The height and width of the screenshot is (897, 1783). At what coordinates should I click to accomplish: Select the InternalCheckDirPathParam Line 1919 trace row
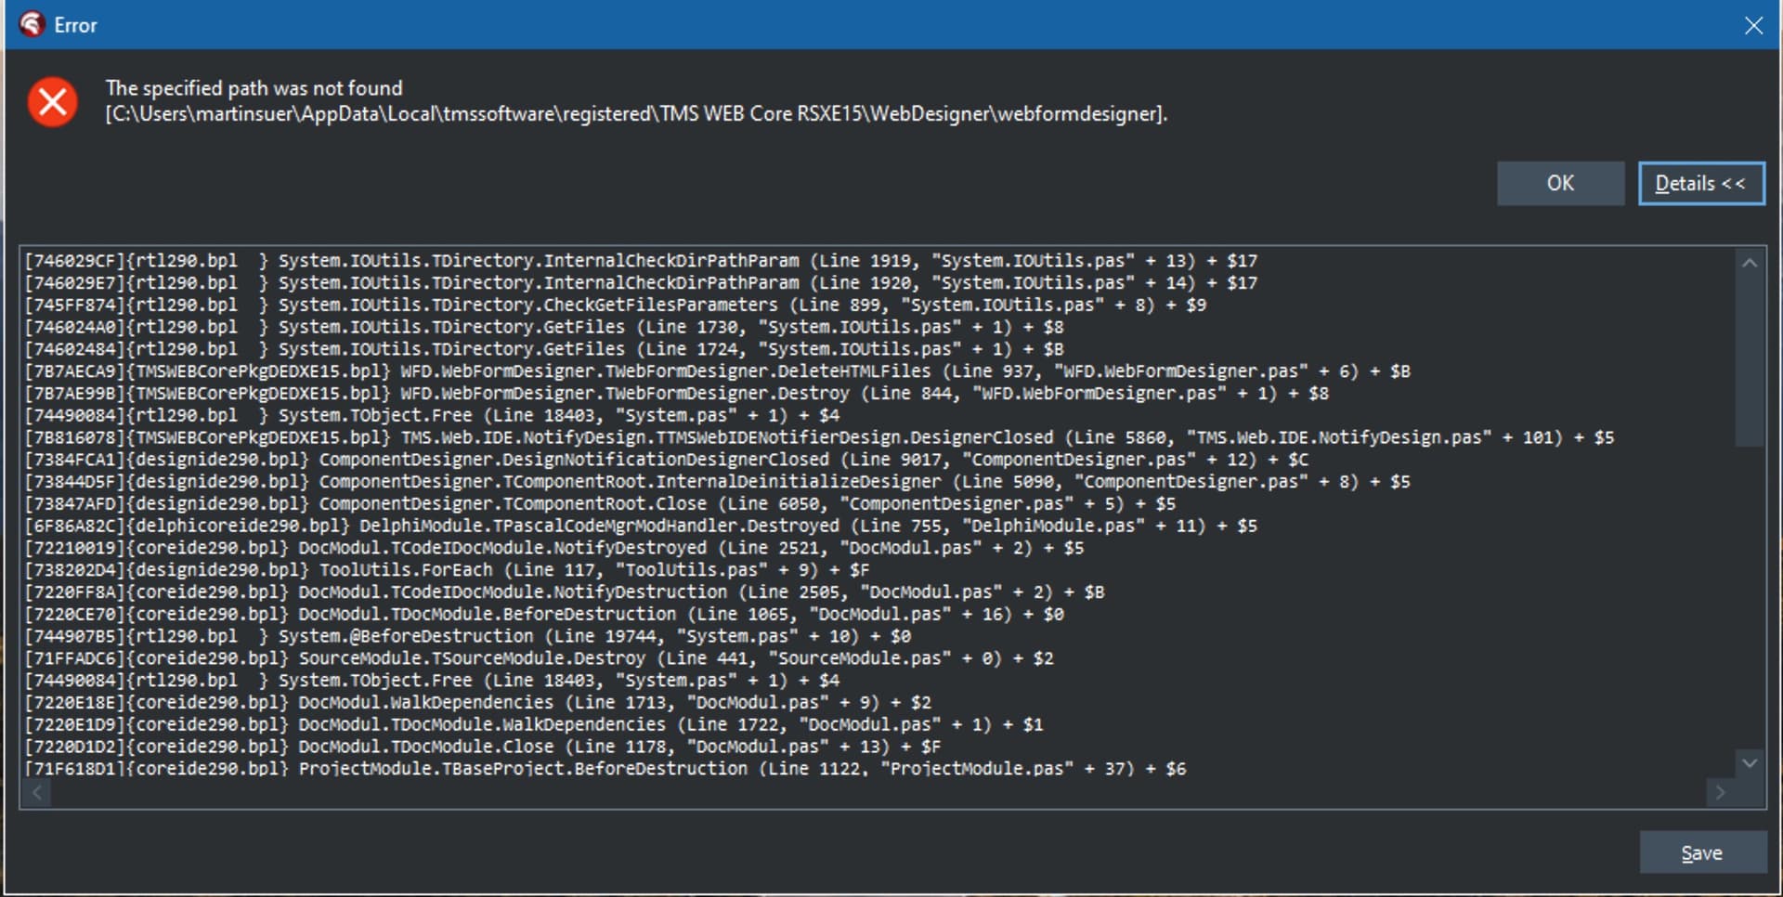pos(641,261)
